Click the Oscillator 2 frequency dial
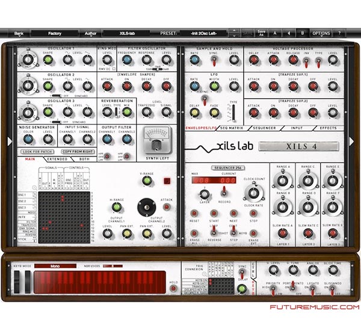Screen dimensions: 361x331 (28, 85)
